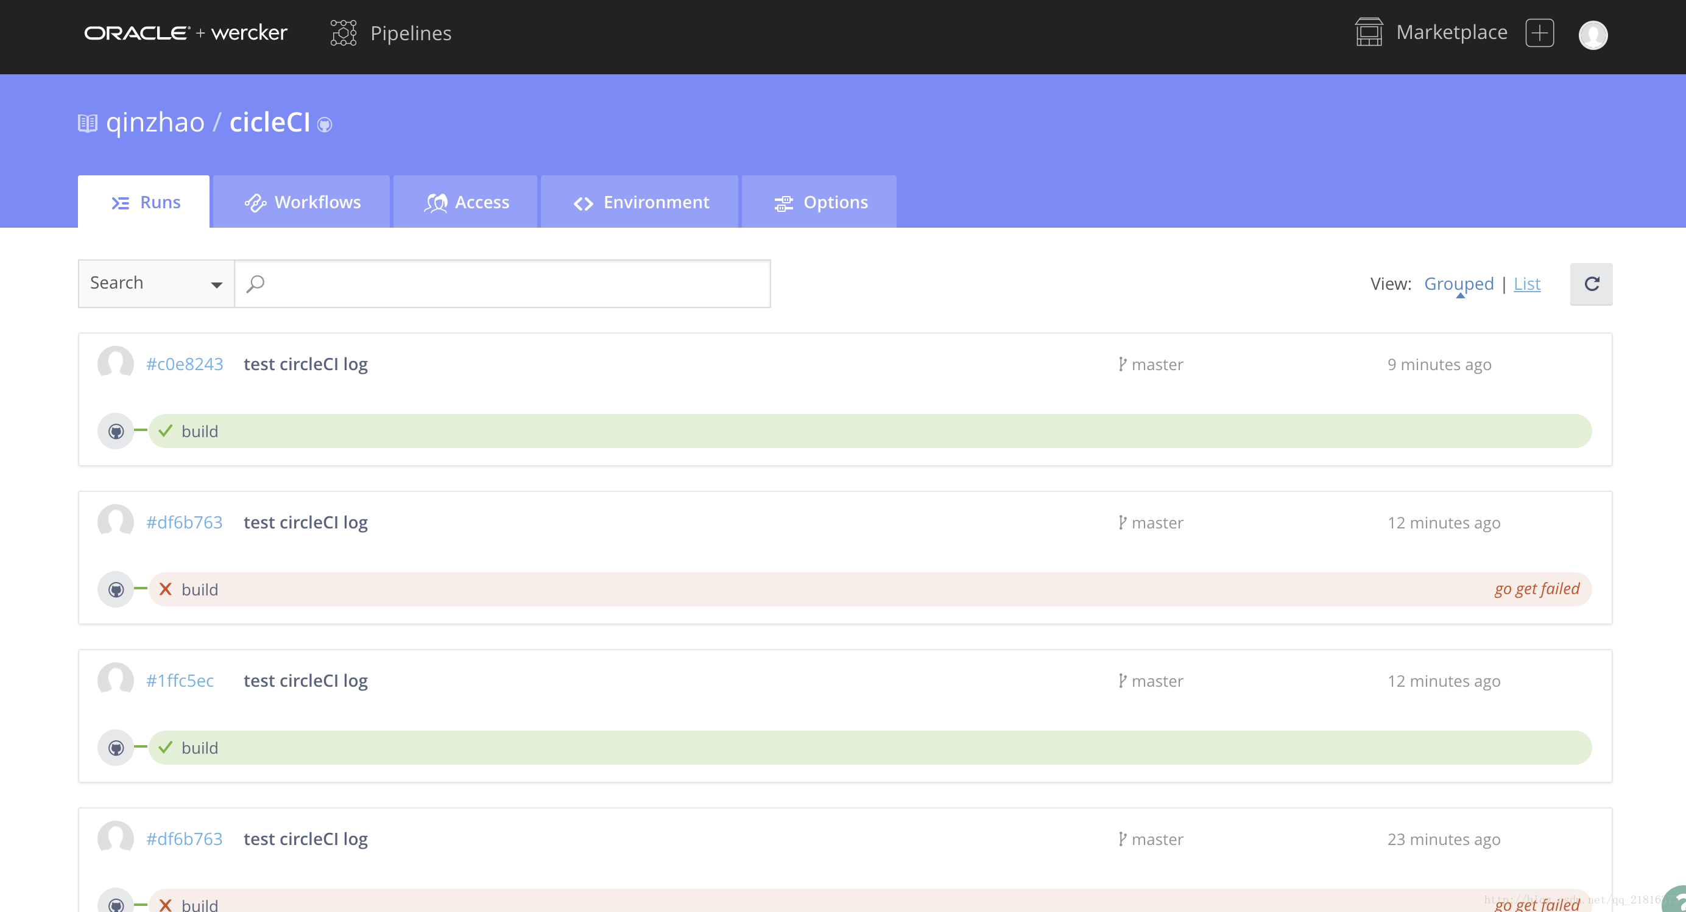
Task: Switch to the Options tab
Action: (819, 202)
